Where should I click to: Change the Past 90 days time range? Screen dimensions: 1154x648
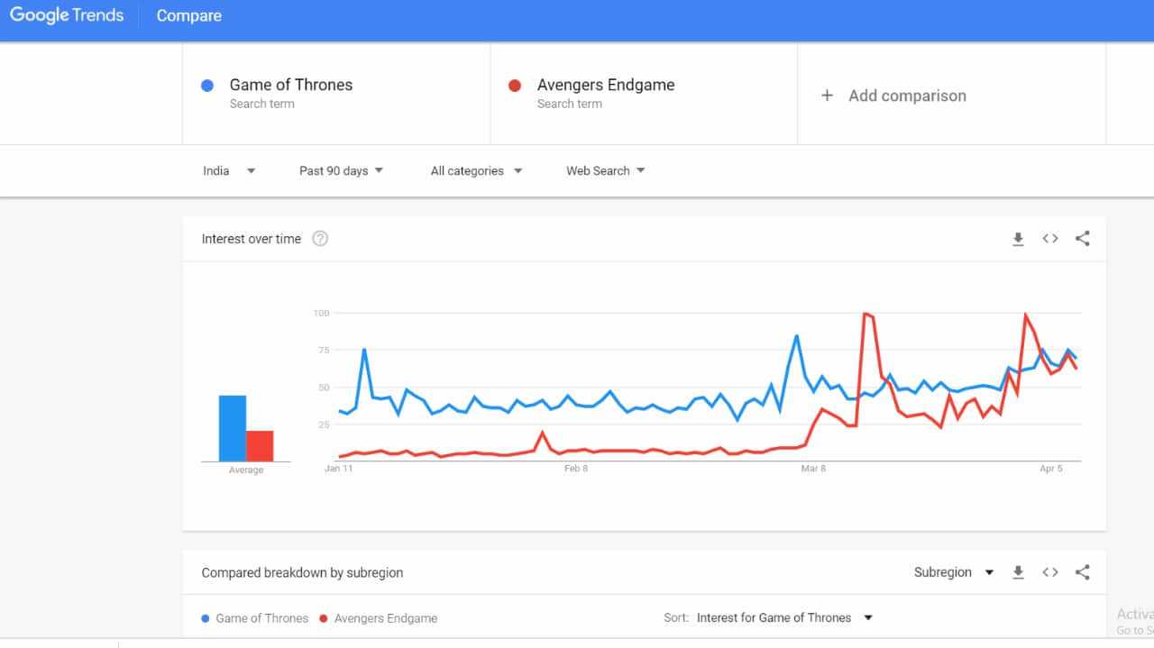[x=341, y=170]
